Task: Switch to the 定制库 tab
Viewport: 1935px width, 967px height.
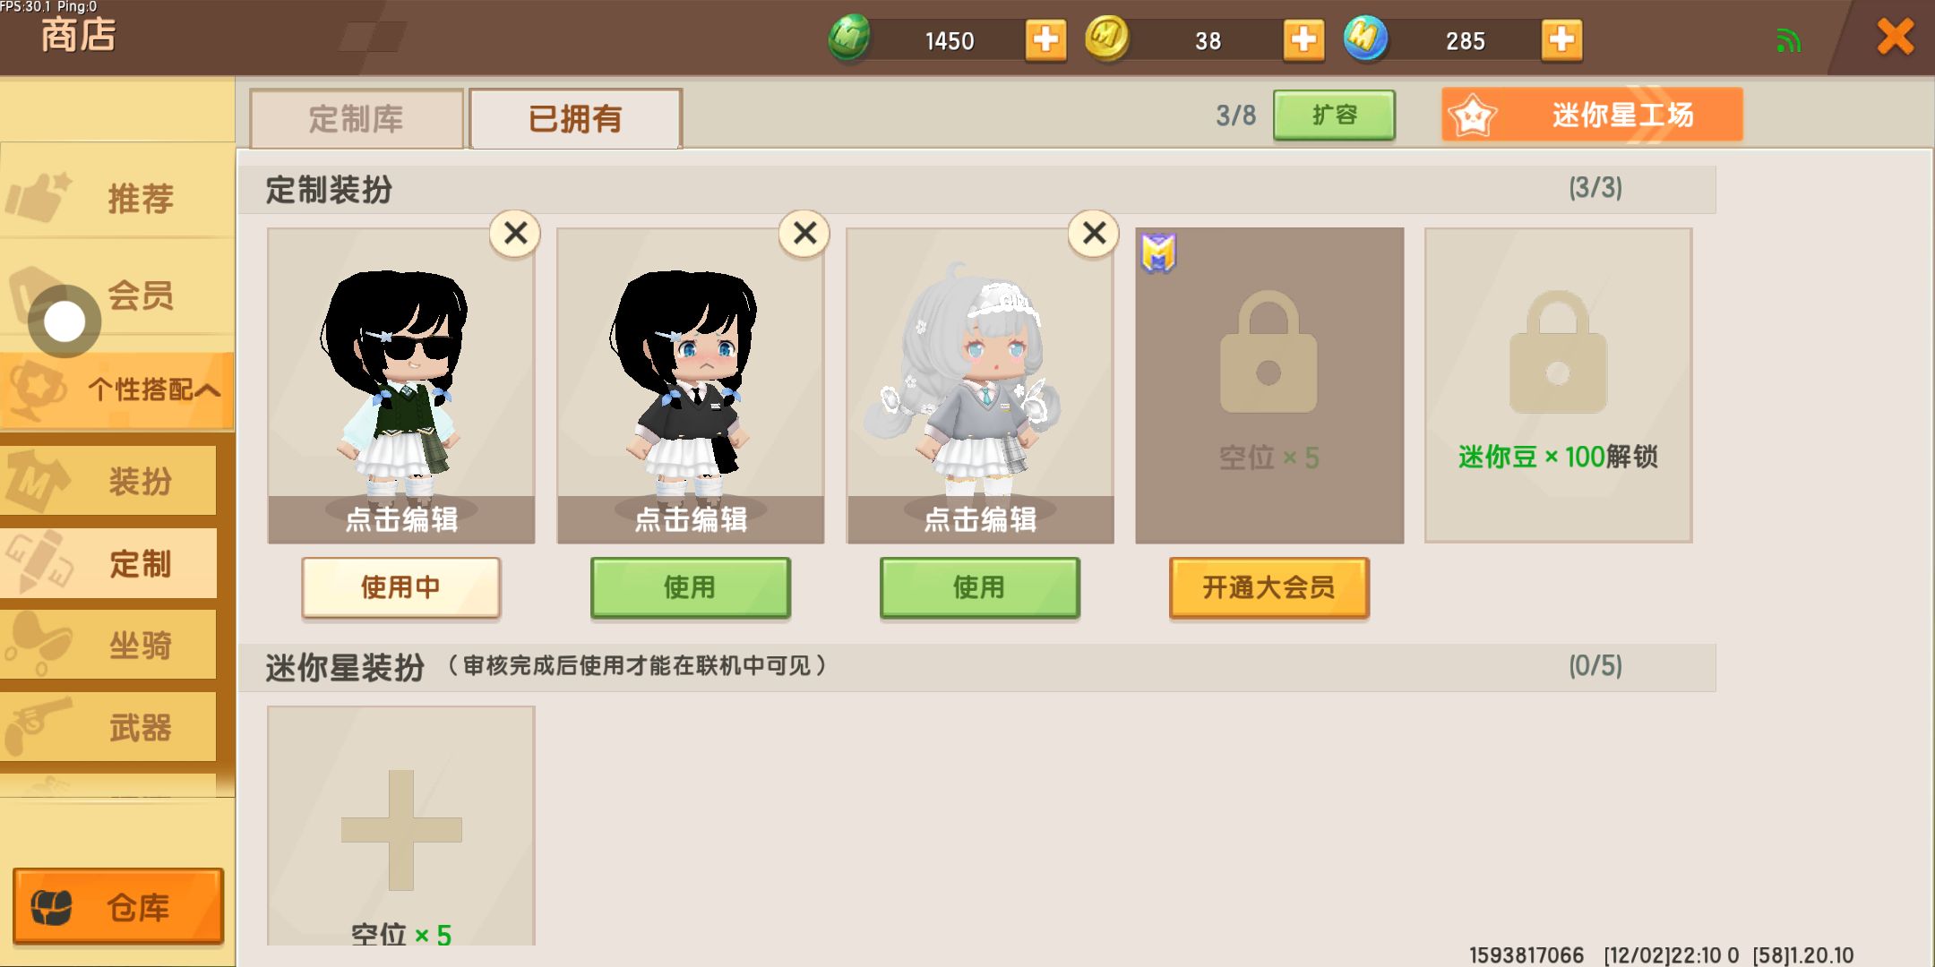Action: [x=357, y=118]
